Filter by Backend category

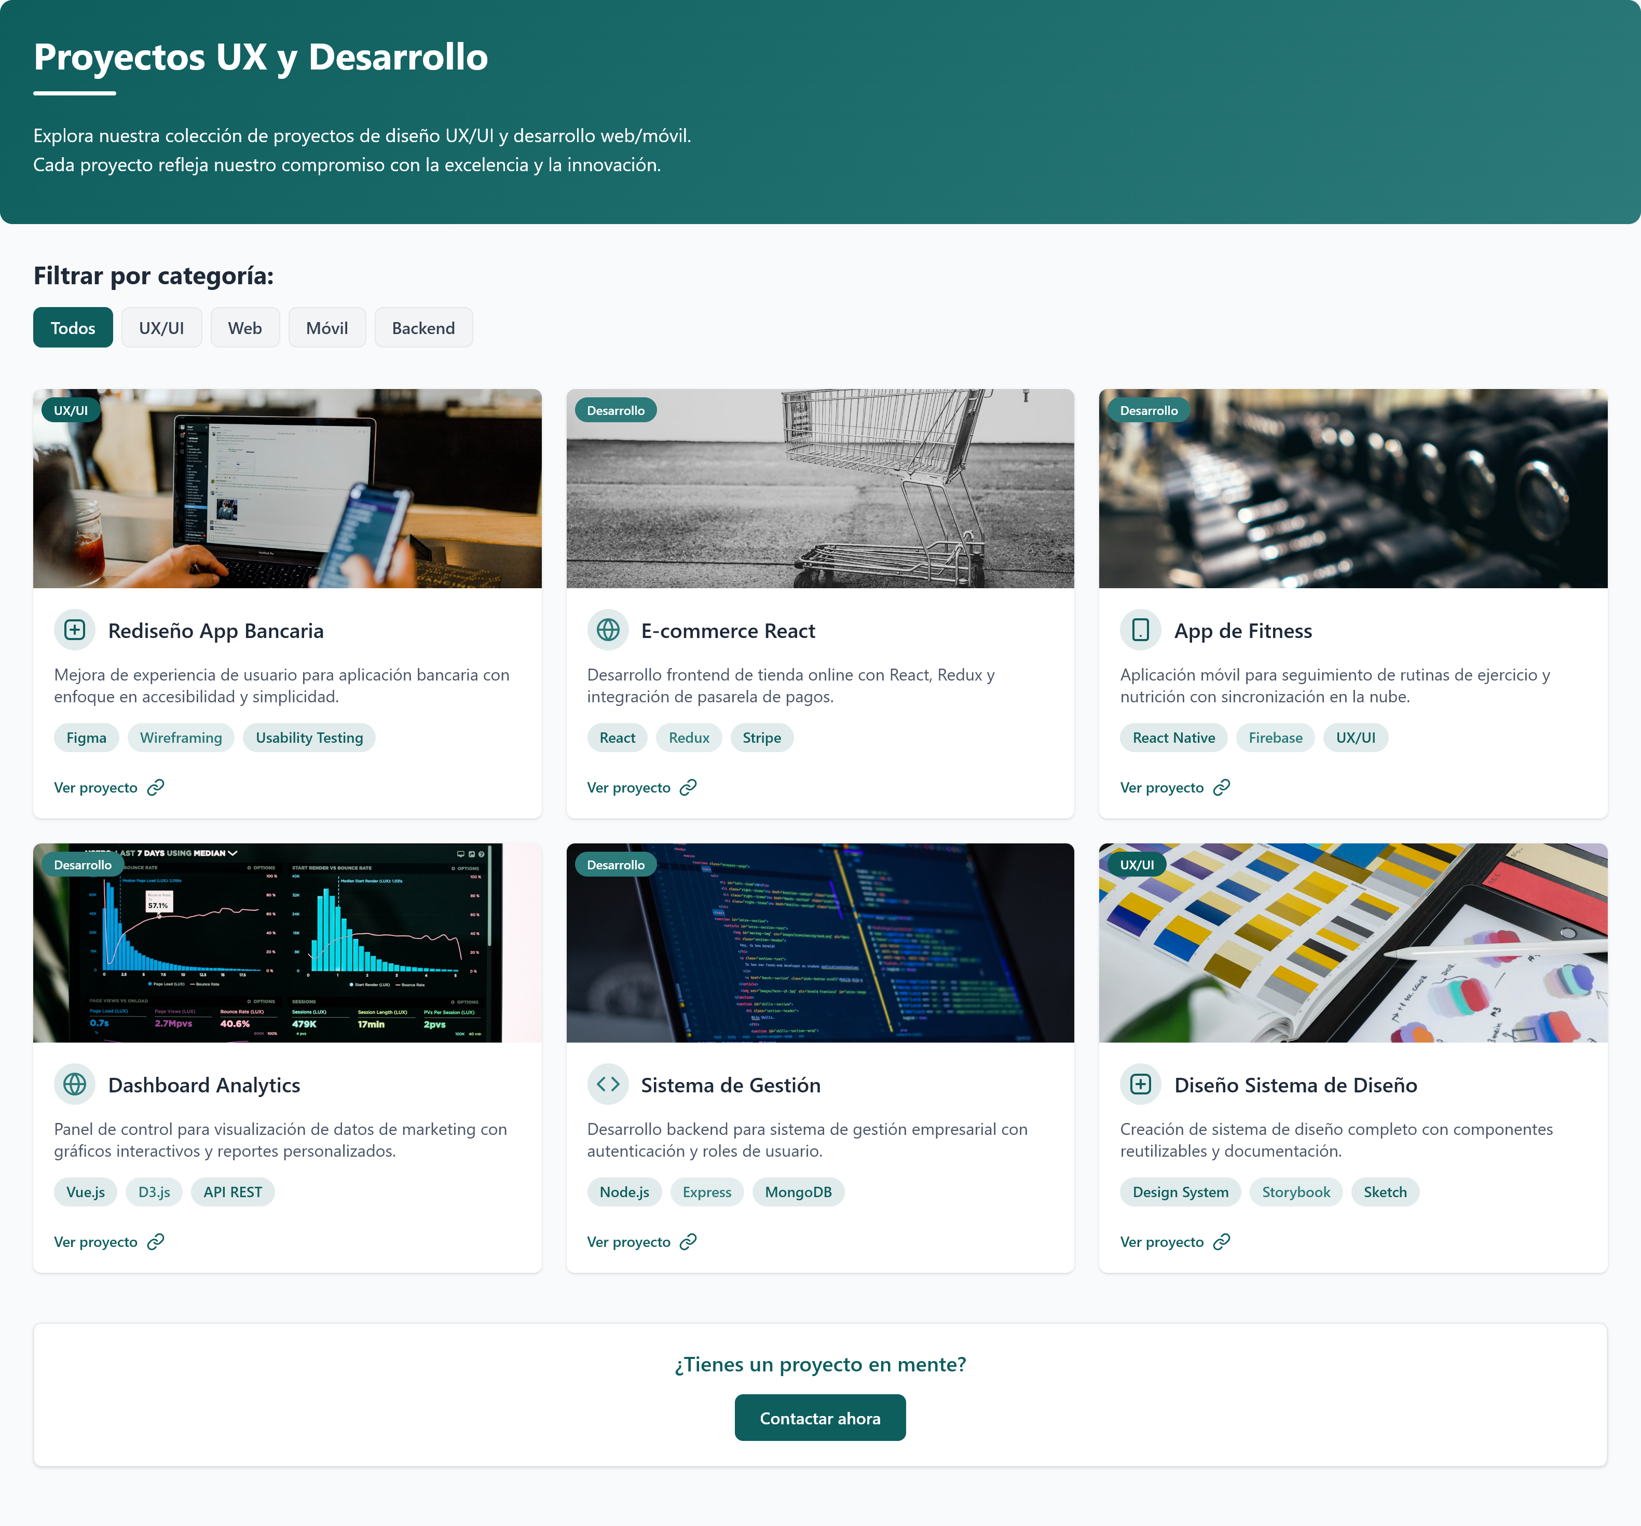[x=422, y=327]
